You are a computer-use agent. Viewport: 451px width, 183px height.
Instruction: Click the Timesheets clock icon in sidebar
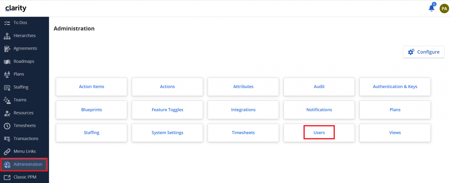click(x=7, y=126)
